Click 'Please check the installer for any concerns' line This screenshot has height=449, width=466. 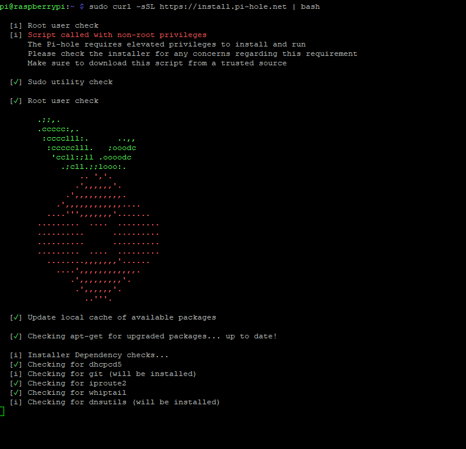point(193,54)
